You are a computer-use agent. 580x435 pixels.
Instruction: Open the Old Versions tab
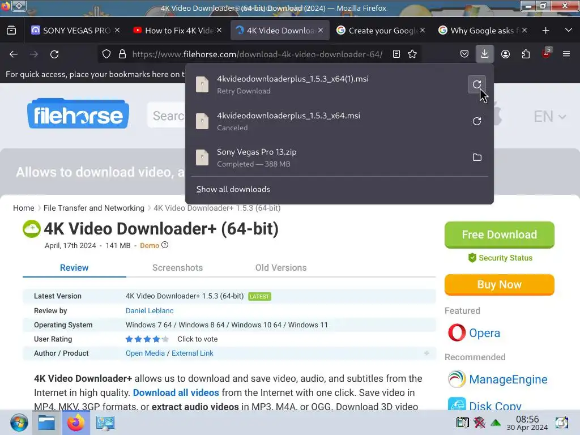281,267
